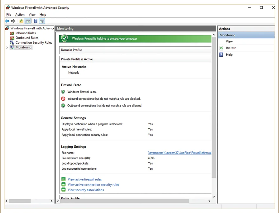
Task: Click the arrow icon beside View active connection security rules
Action: click(64, 184)
